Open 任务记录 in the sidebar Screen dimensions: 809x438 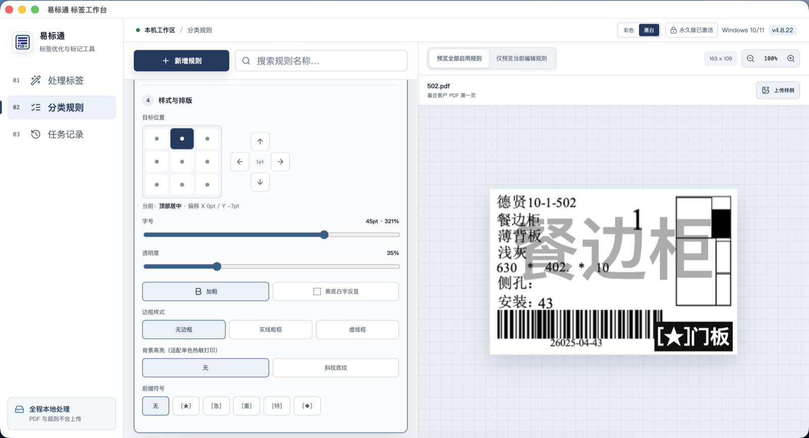61,134
